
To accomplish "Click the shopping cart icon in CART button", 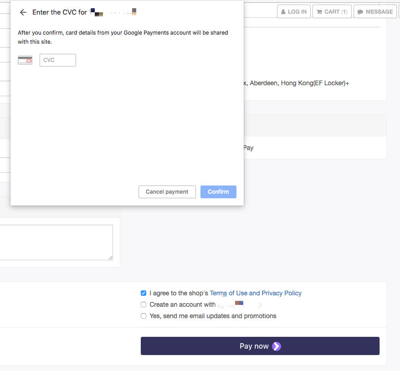I will pyautogui.click(x=319, y=12).
